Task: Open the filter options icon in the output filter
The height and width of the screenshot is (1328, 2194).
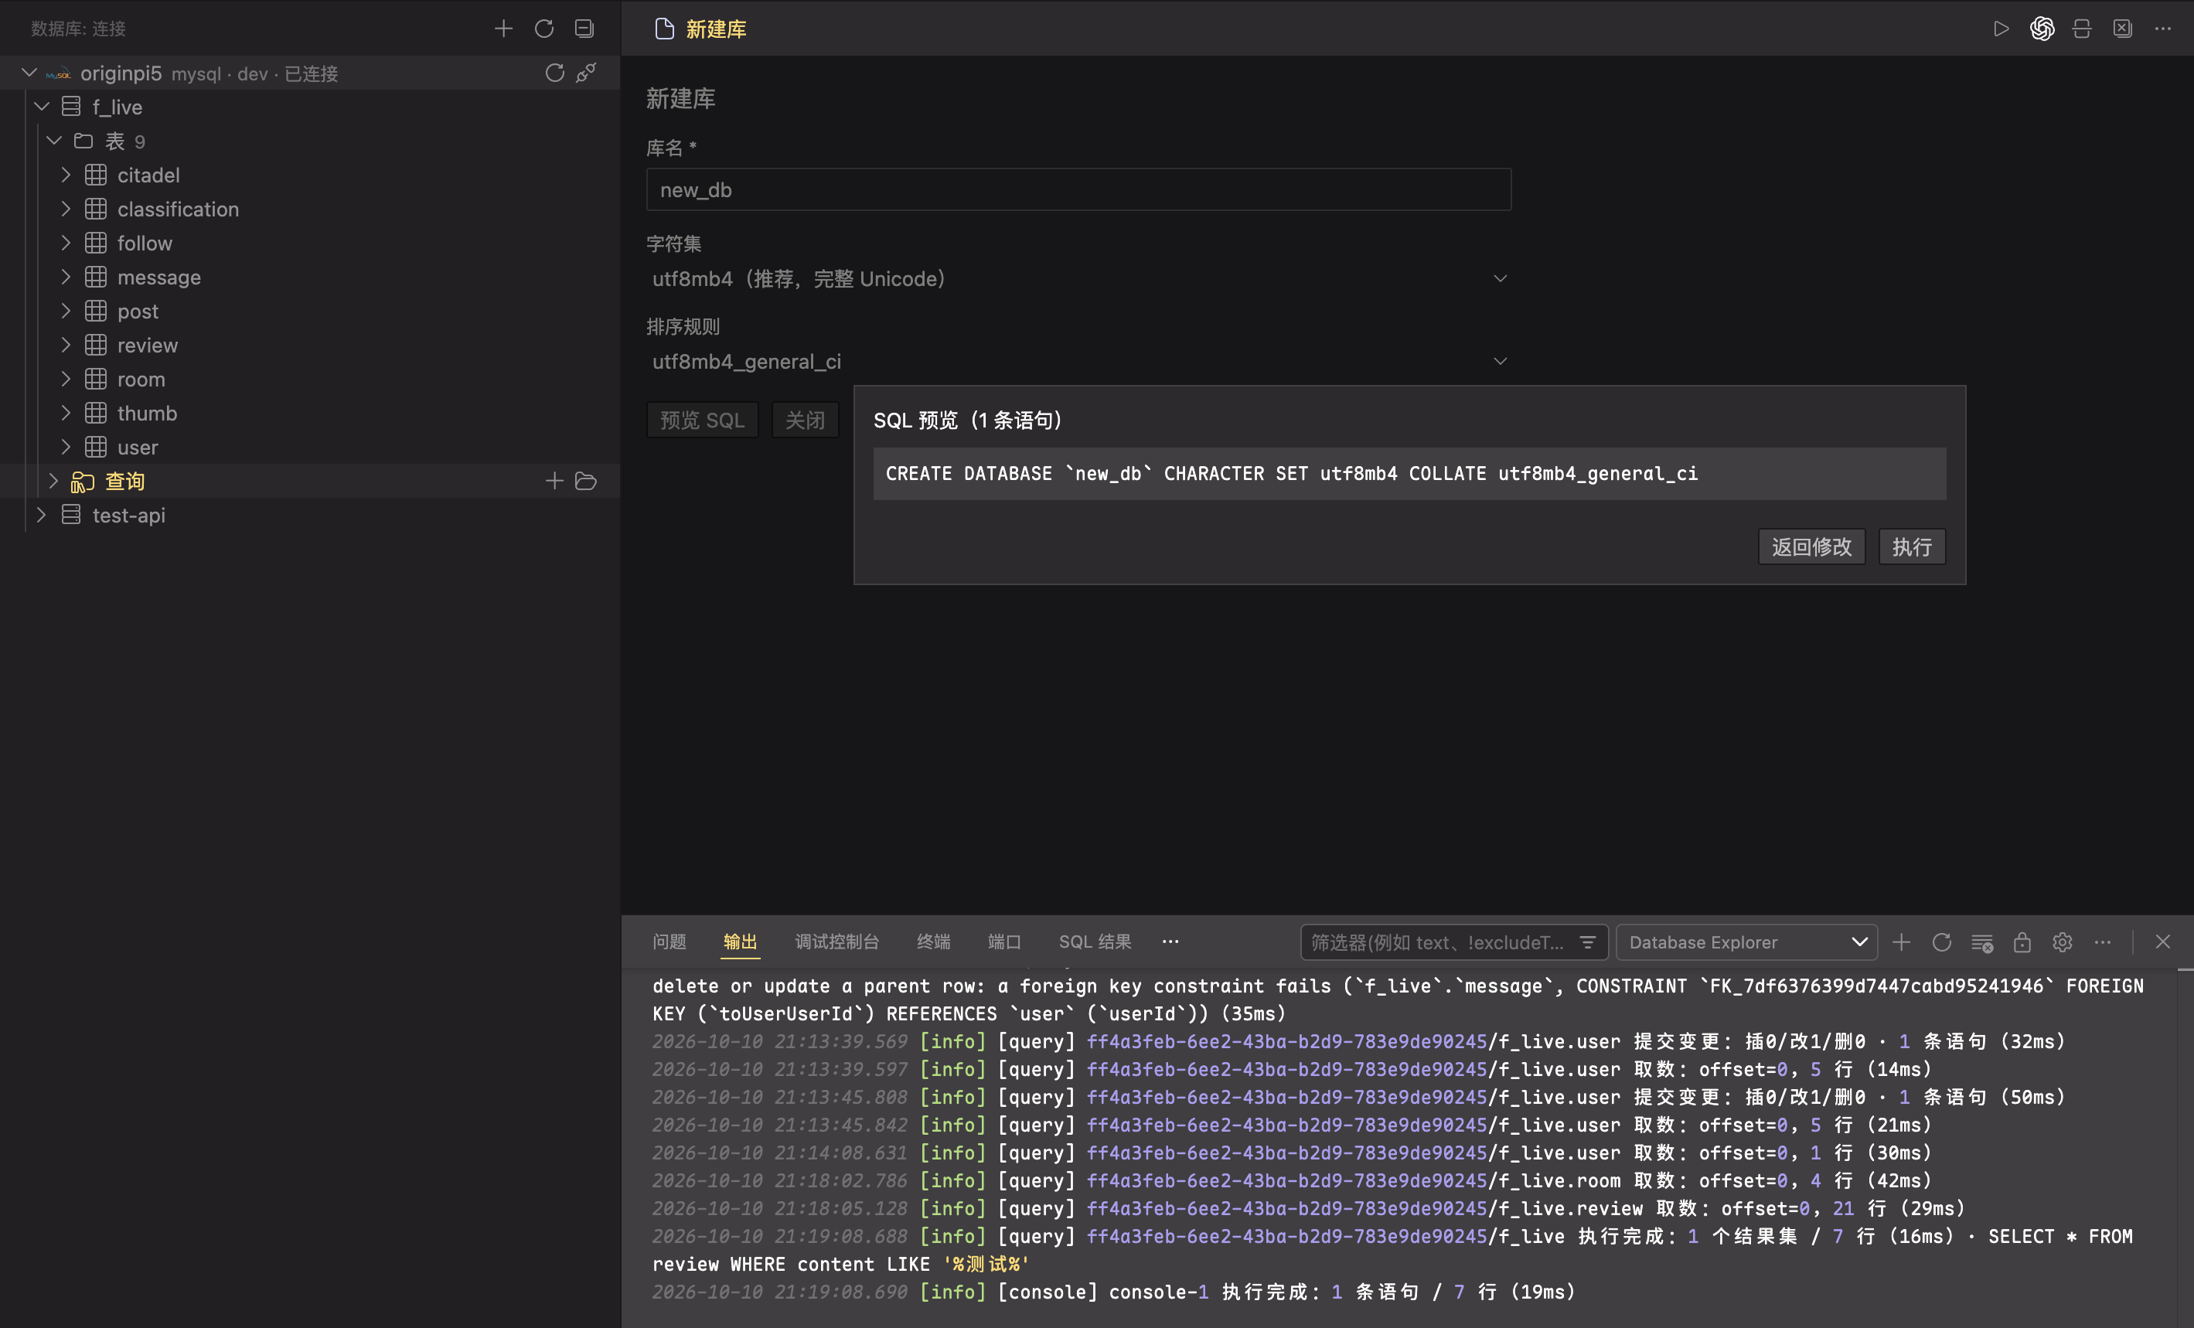Action: pyautogui.click(x=1588, y=942)
